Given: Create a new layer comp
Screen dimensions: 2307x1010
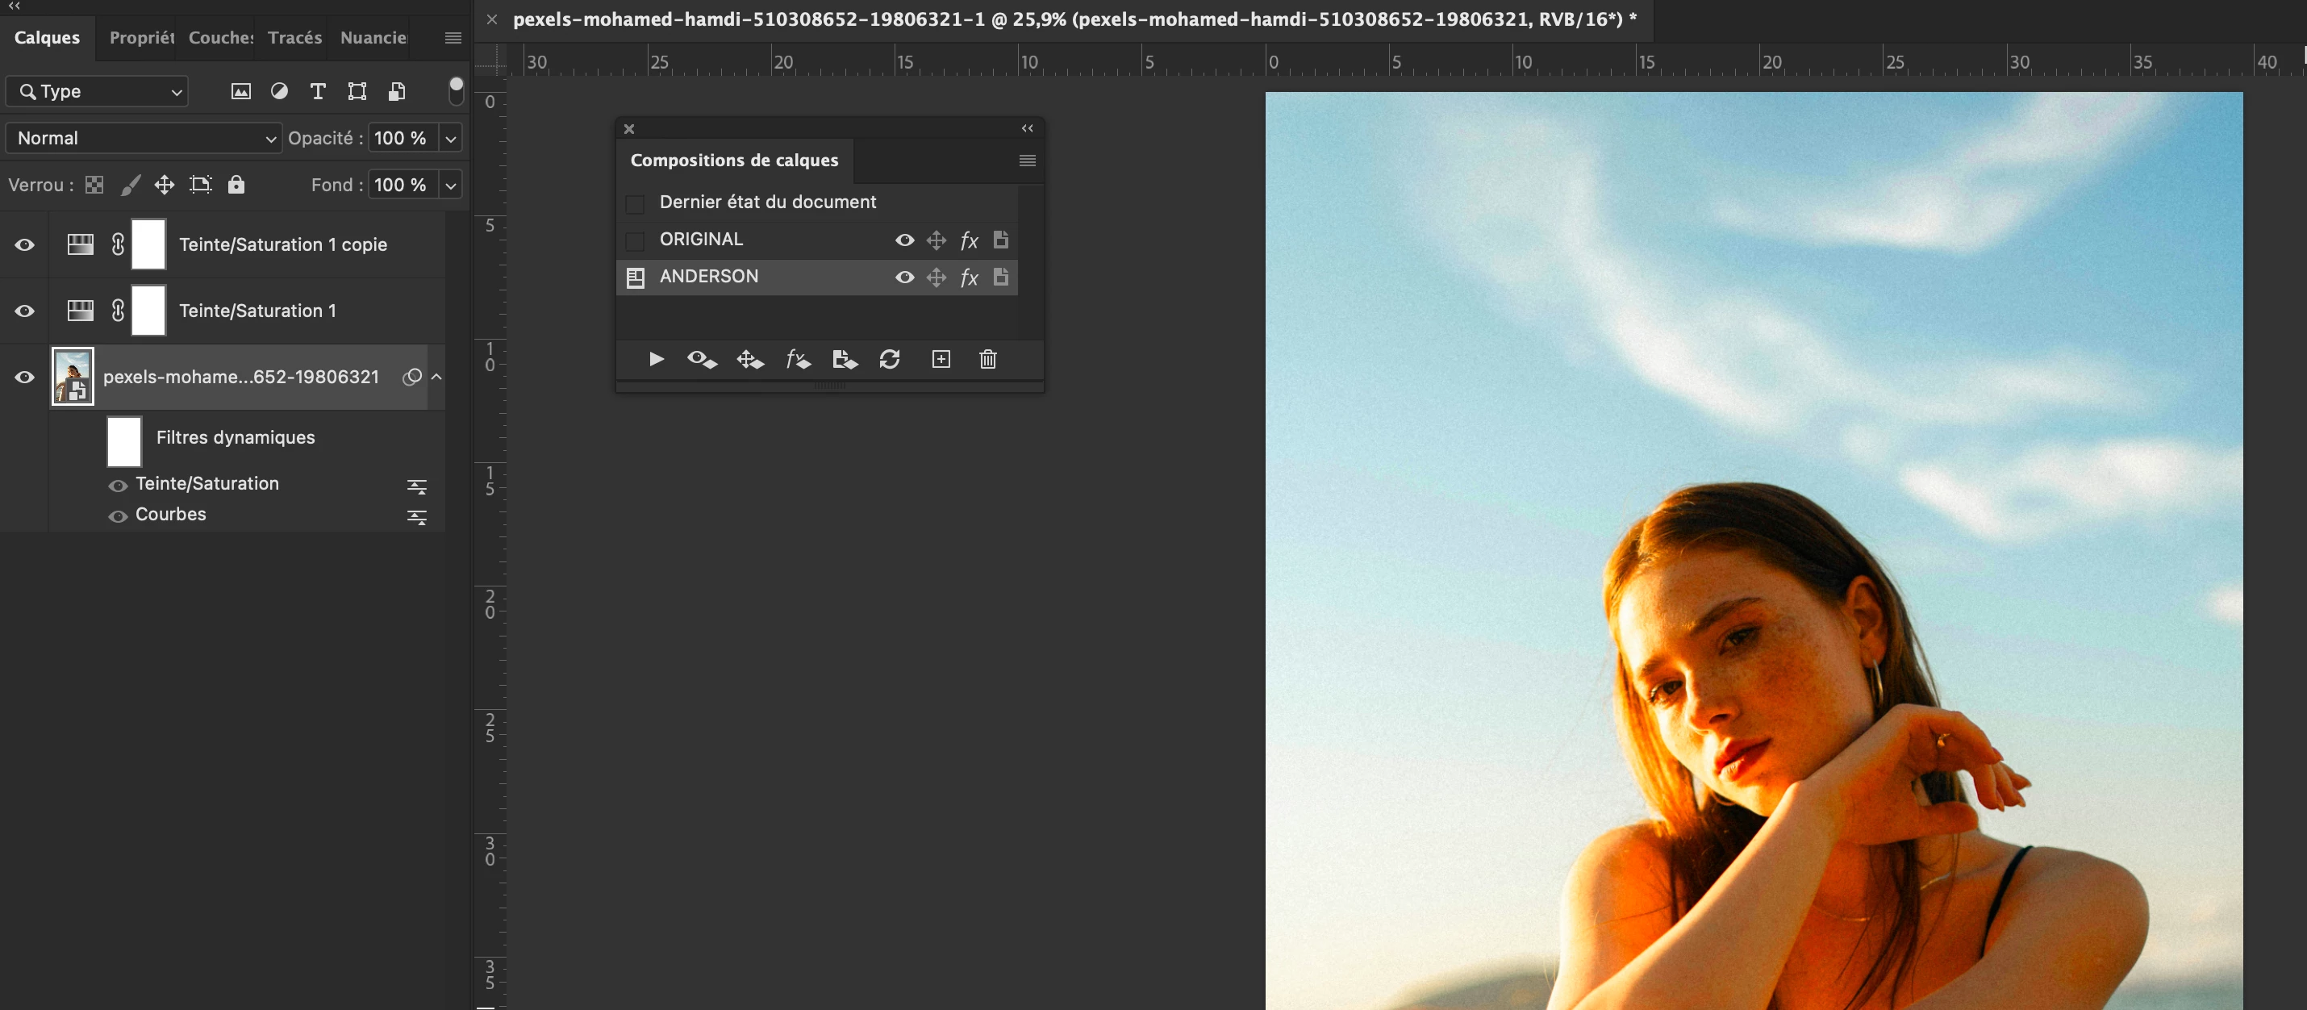Looking at the screenshot, I should [941, 359].
